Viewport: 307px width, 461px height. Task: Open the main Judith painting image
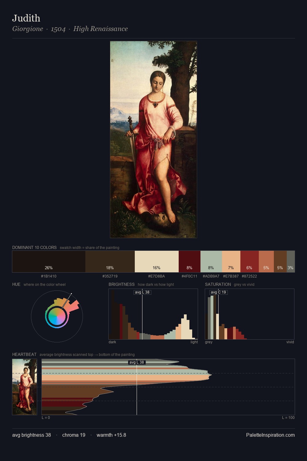[x=153, y=140]
